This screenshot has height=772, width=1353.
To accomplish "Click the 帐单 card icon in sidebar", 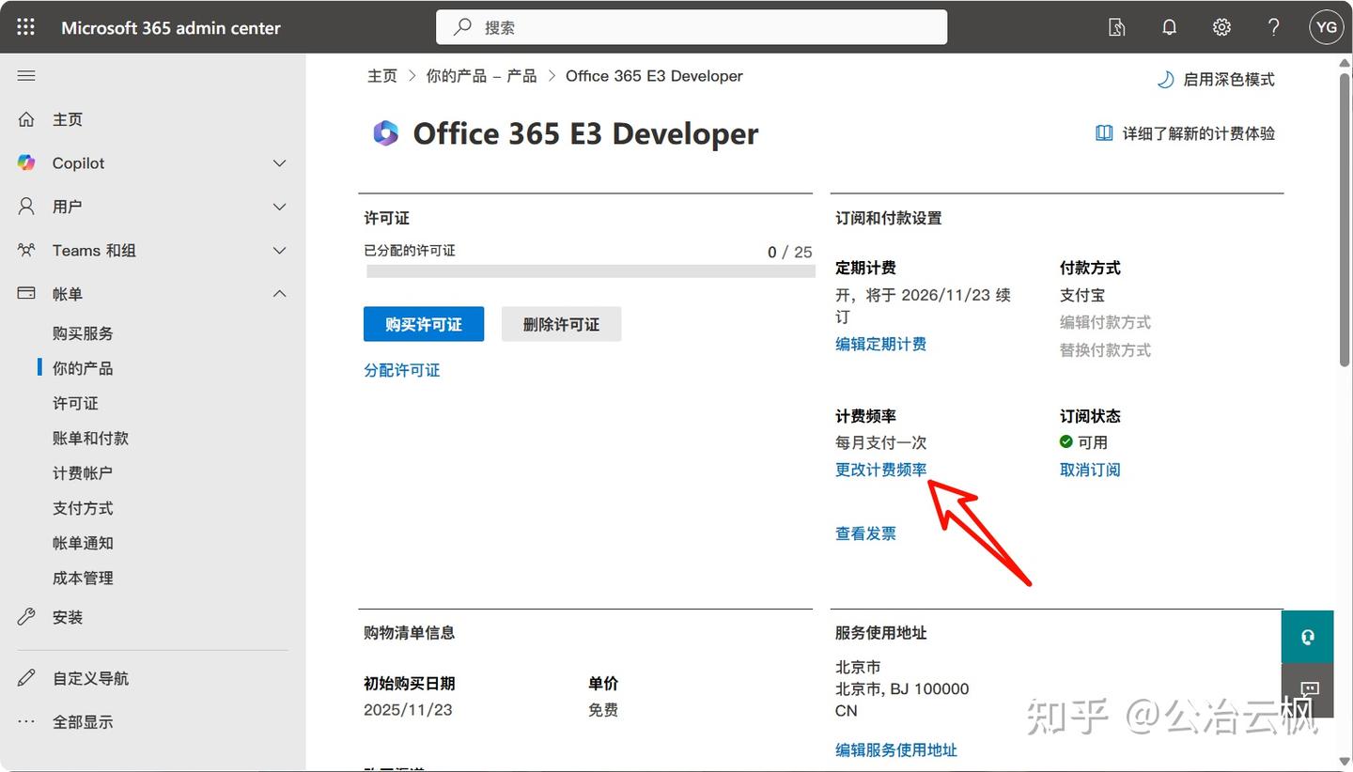I will (26, 293).
